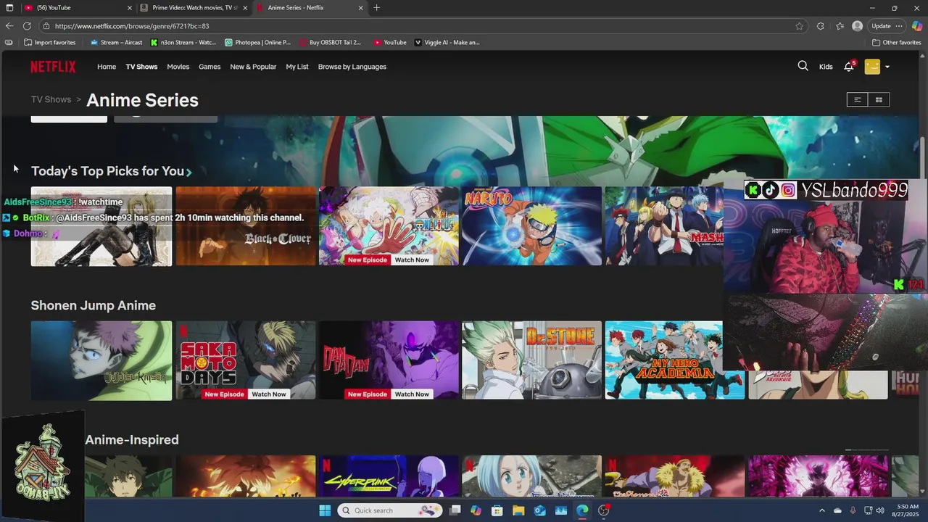Viewport: 928px width, 522px height.
Task: Switch to list view layout
Action: coord(857,100)
